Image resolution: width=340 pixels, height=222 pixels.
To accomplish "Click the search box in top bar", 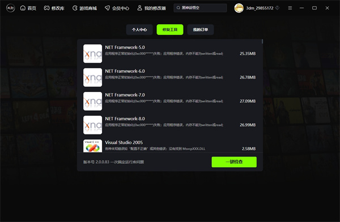I will pos(200,8).
